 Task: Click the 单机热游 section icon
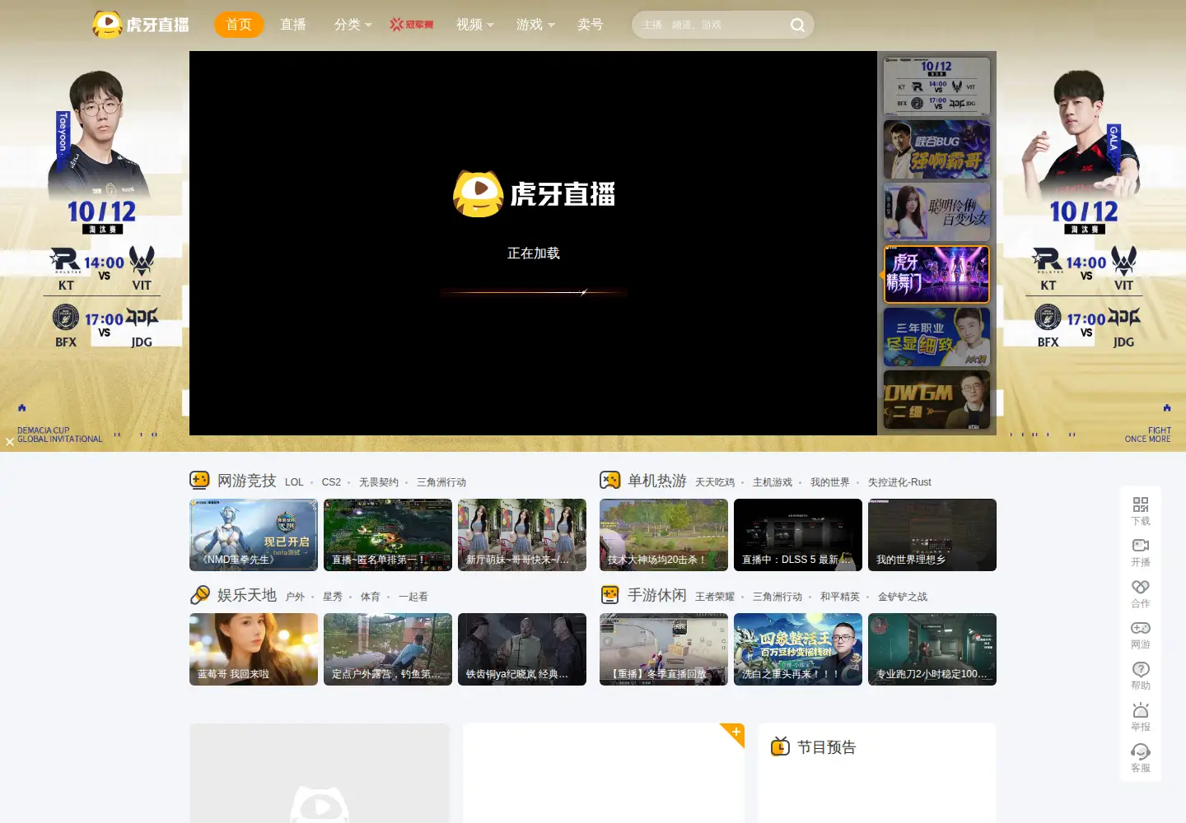click(x=609, y=480)
